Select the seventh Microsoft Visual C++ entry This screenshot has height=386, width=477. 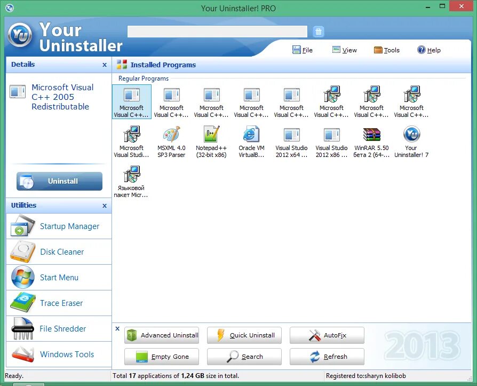tap(371, 102)
